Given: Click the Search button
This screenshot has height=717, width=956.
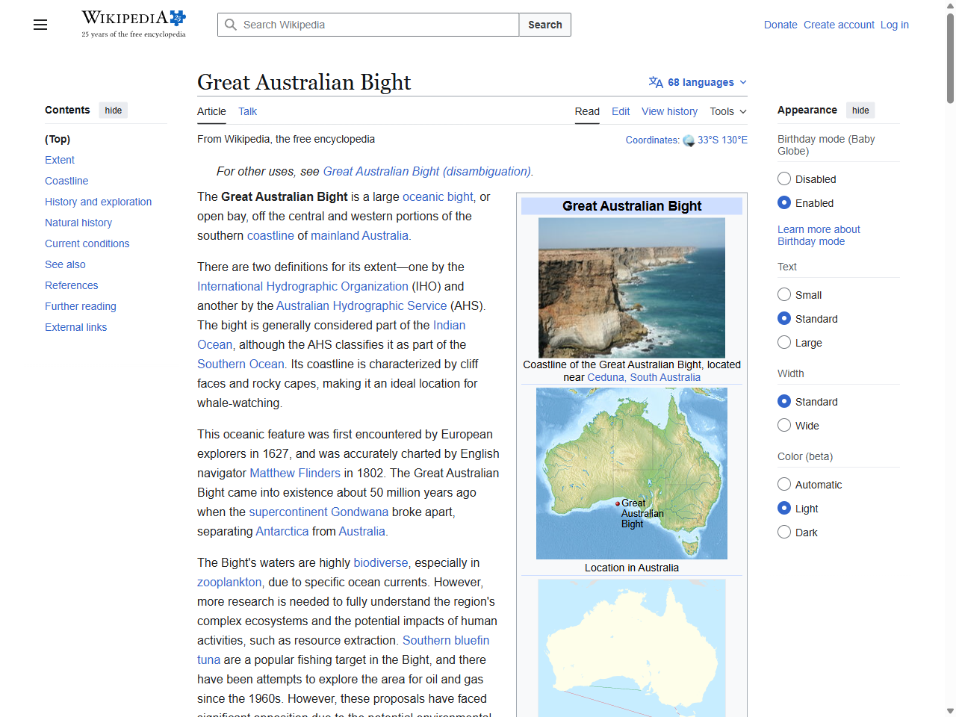Looking at the screenshot, I should (x=545, y=25).
